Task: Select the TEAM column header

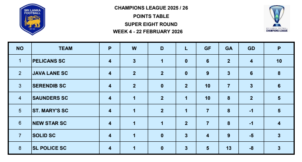Action: tap(65, 49)
